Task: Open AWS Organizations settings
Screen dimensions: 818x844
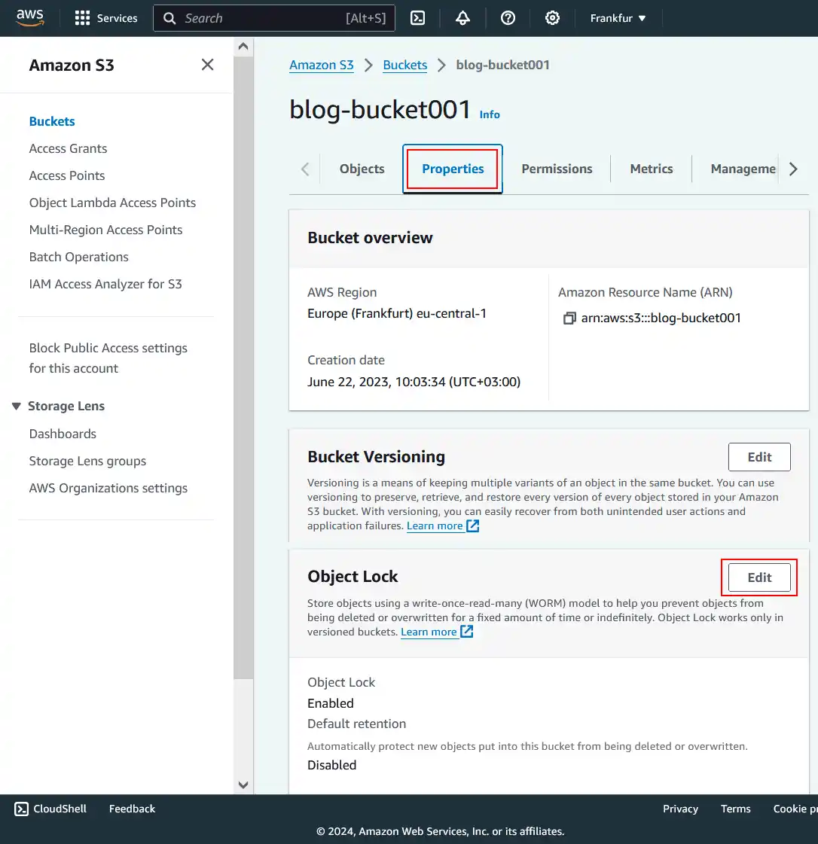Action: click(x=108, y=488)
